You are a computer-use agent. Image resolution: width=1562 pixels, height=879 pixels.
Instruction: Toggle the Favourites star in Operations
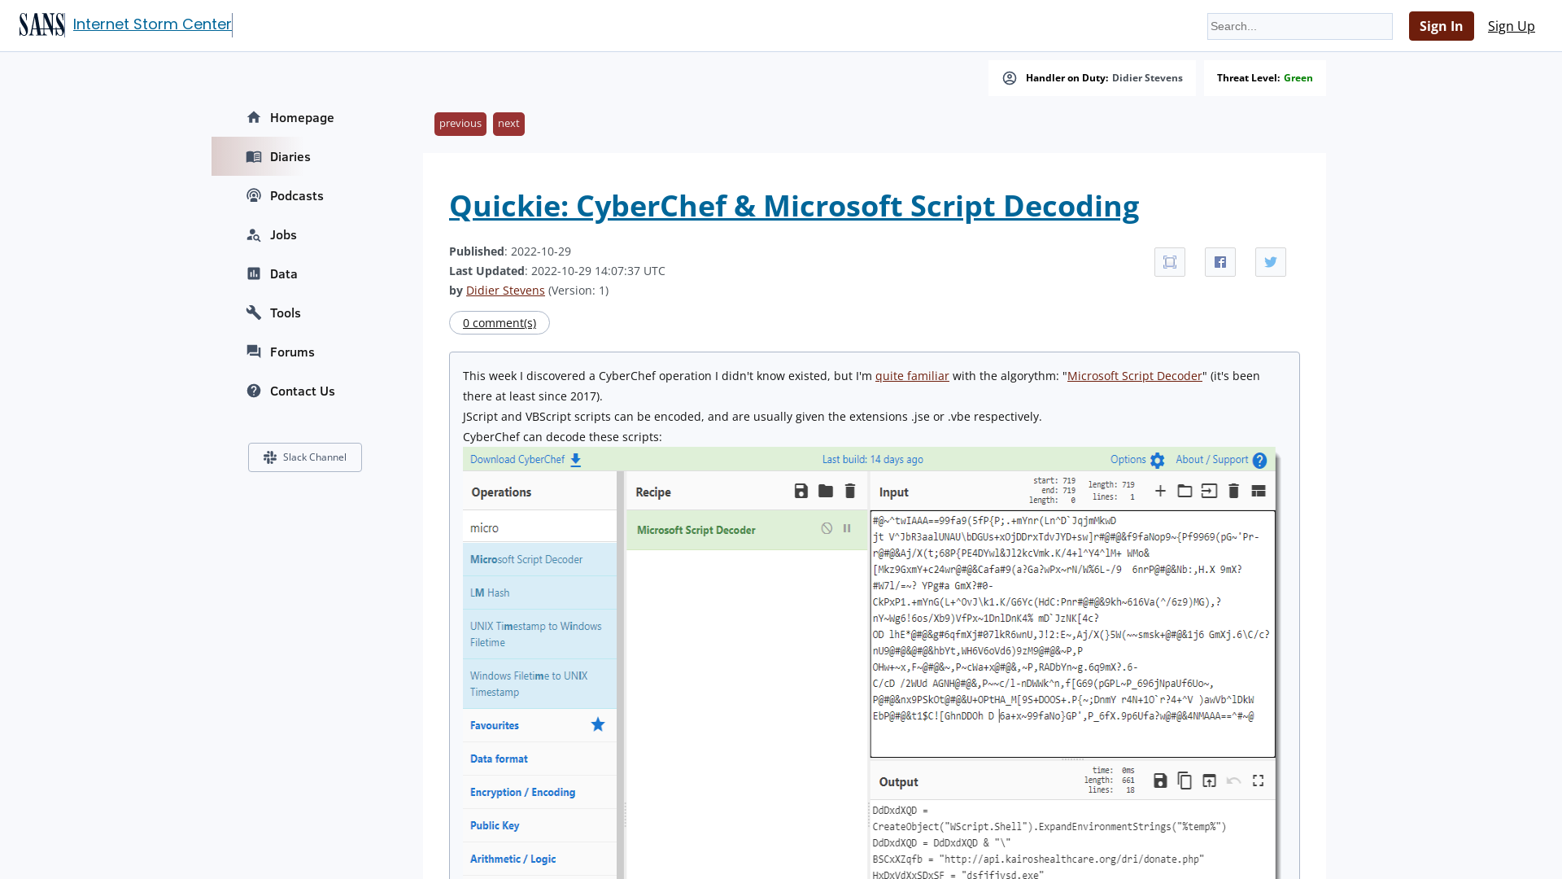click(x=598, y=724)
